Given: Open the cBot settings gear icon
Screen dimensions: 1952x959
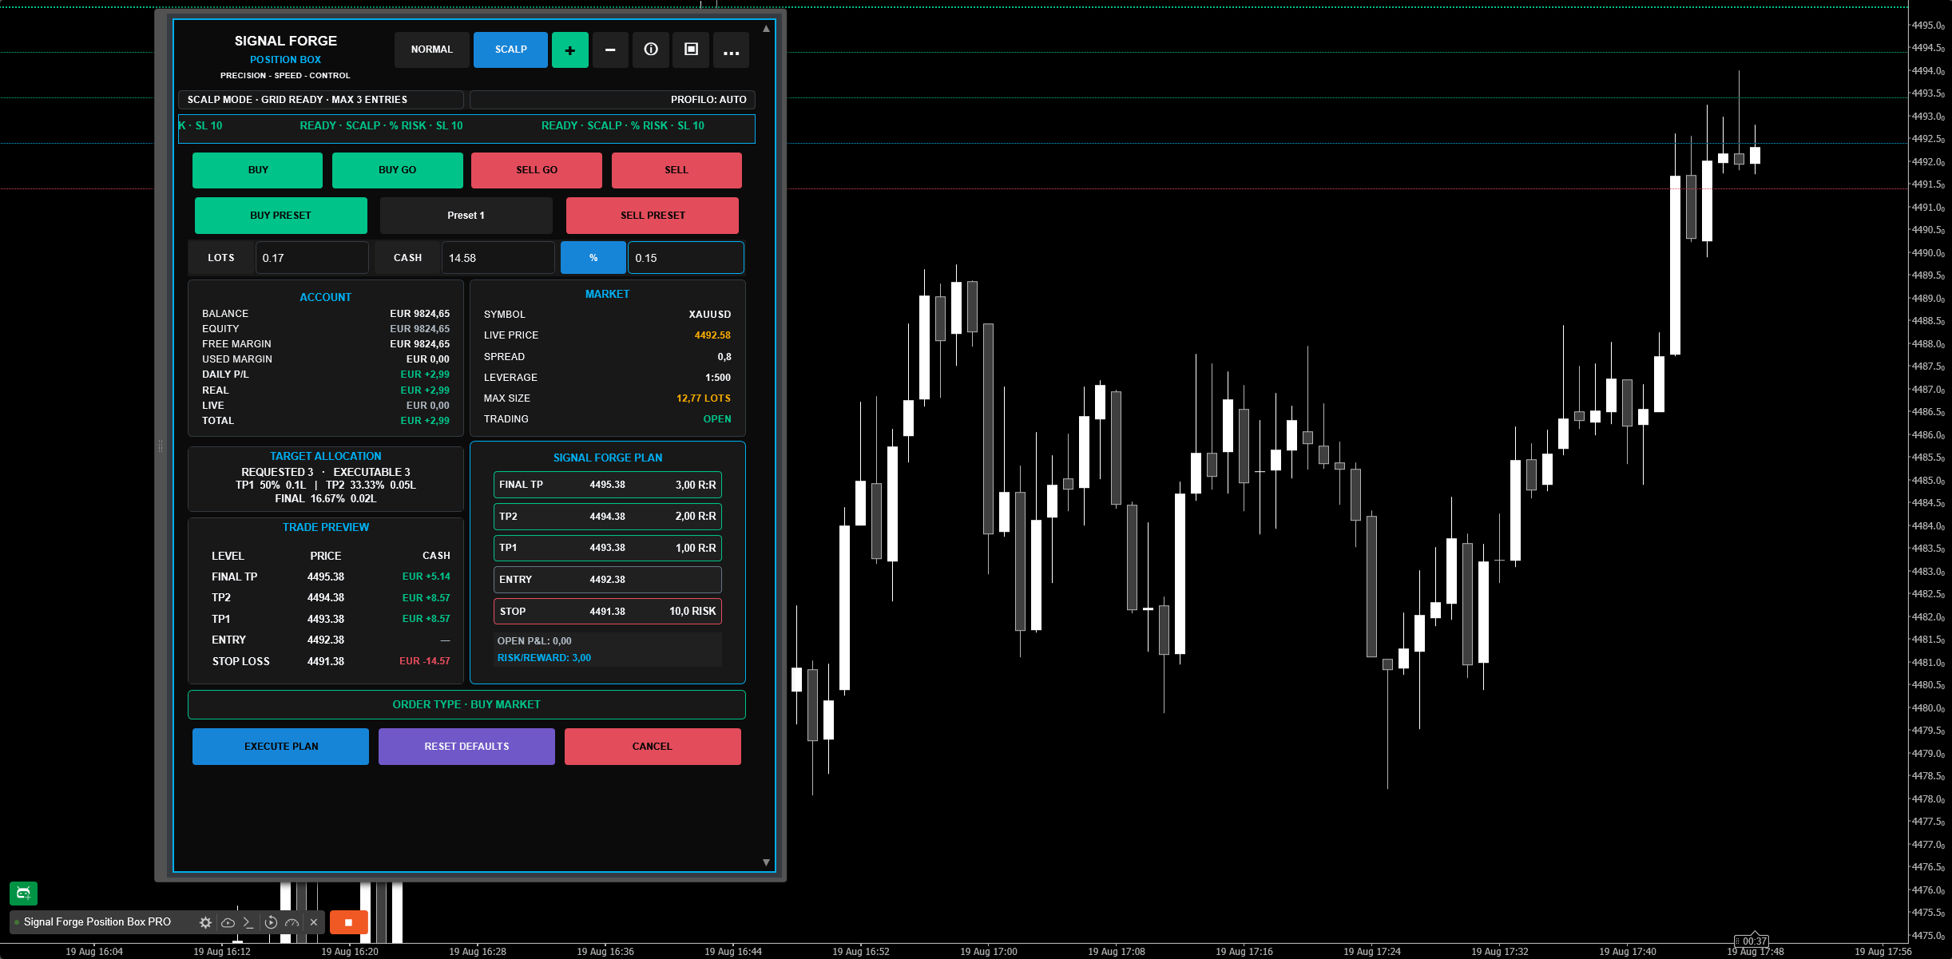Looking at the screenshot, I should click(205, 922).
